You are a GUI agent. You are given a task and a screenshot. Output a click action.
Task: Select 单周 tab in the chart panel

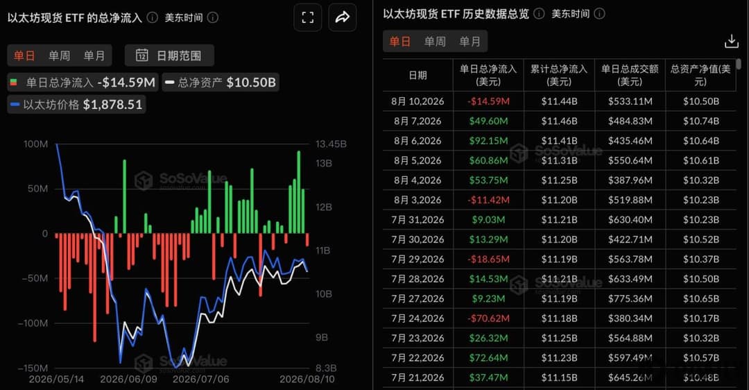(x=59, y=56)
